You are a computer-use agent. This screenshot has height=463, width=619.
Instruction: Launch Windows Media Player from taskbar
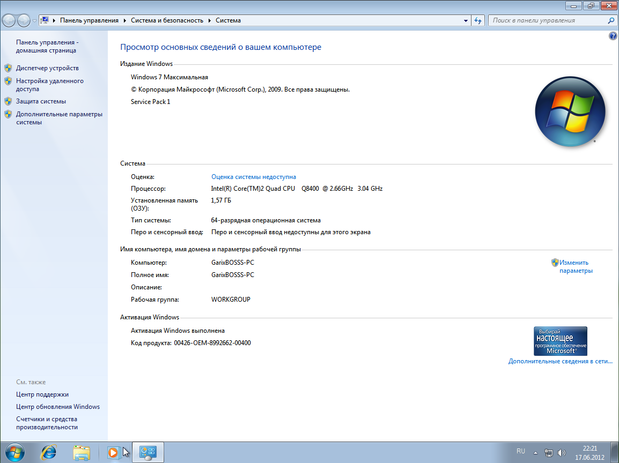coord(113,452)
